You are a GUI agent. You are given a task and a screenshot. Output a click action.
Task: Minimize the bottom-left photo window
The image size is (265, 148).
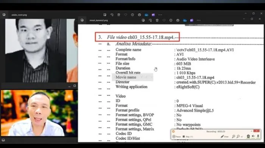click(69, 86)
